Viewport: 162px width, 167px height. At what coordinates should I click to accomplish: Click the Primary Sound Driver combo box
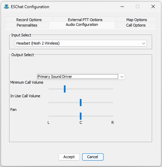pyautogui.click(x=80, y=77)
